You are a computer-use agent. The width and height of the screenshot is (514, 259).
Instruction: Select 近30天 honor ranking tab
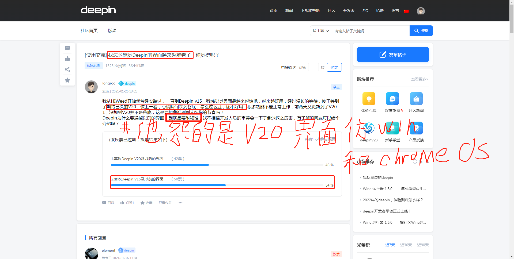click(406, 245)
